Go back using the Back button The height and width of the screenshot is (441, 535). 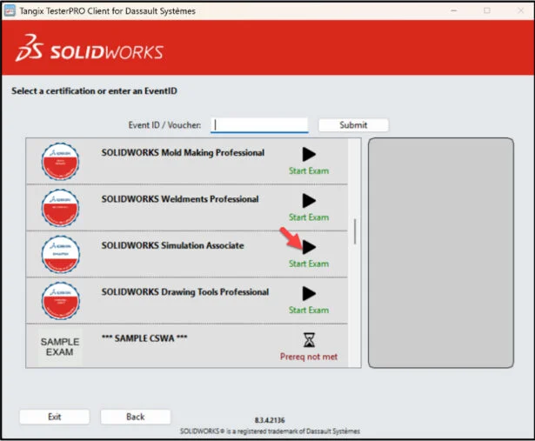135,417
